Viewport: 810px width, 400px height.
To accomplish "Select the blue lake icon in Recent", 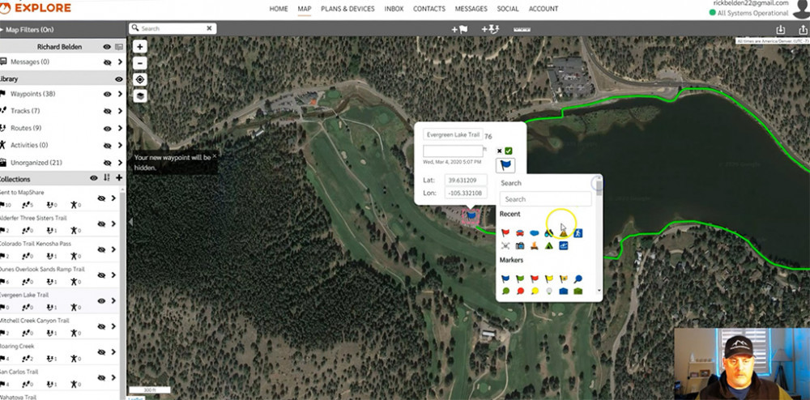I will tap(534, 232).
